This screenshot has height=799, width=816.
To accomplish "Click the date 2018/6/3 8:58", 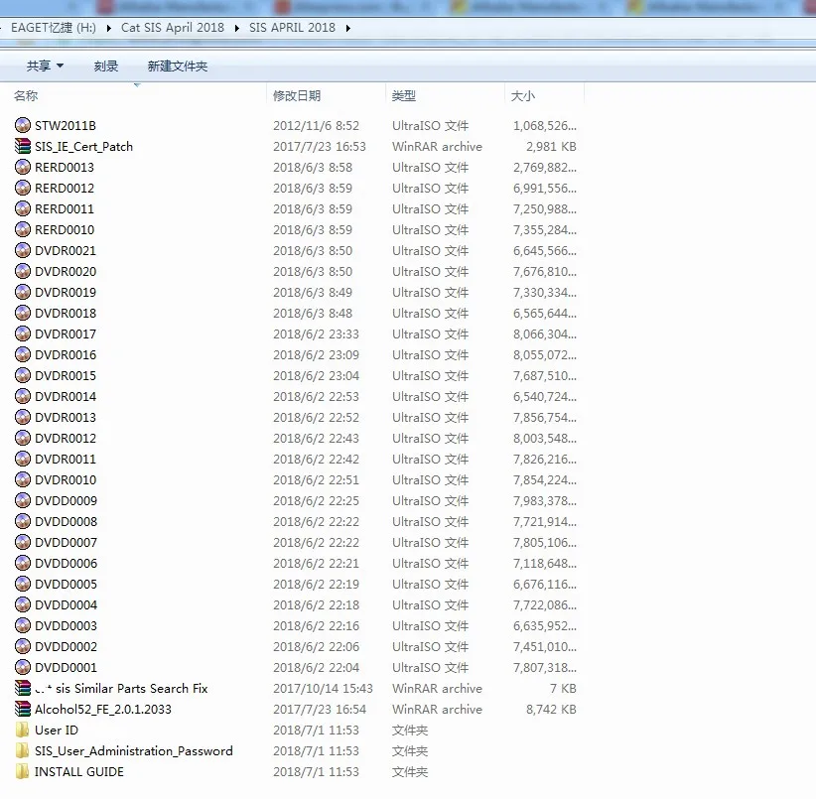I will coord(313,167).
